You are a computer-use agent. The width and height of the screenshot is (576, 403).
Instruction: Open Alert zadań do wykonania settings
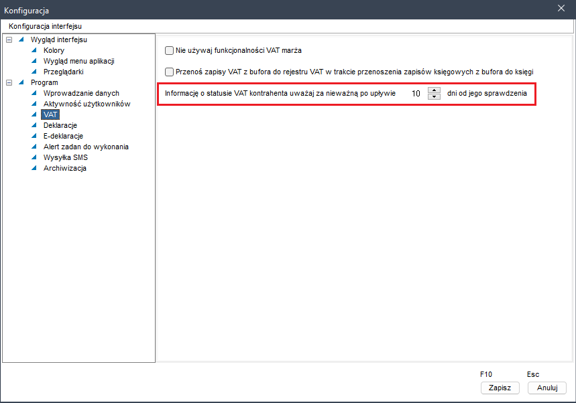[x=86, y=147]
